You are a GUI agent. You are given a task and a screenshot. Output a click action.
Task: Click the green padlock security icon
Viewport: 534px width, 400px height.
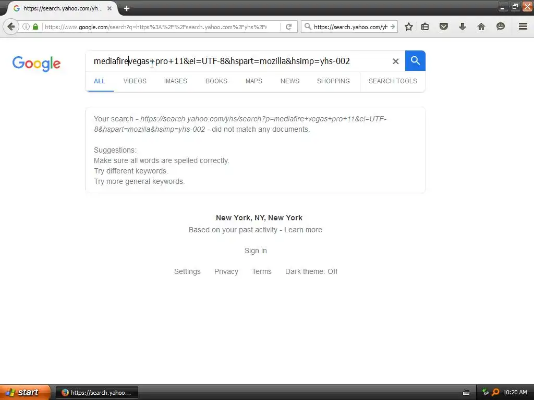coord(35,27)
